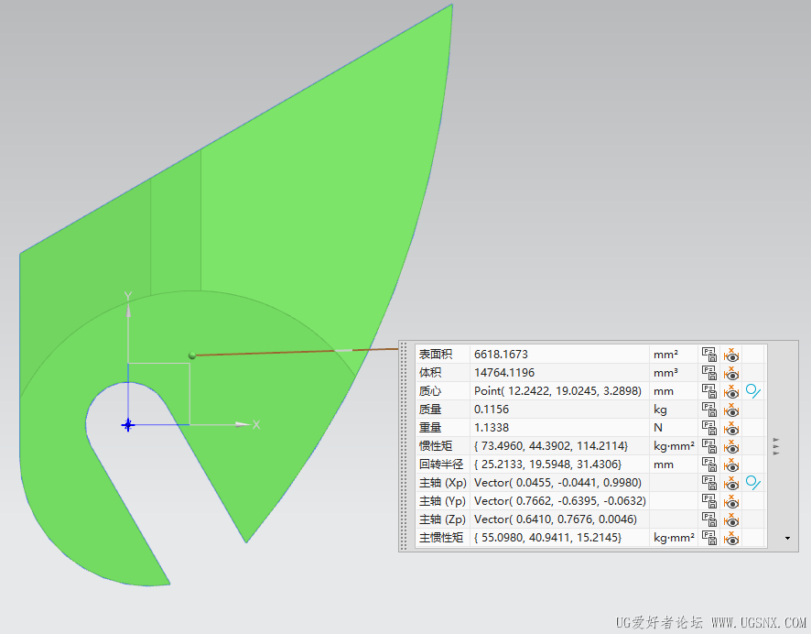
Task: Click the magnifier icon in the 主轴 (Xp) row
Action: pos(753,483)
